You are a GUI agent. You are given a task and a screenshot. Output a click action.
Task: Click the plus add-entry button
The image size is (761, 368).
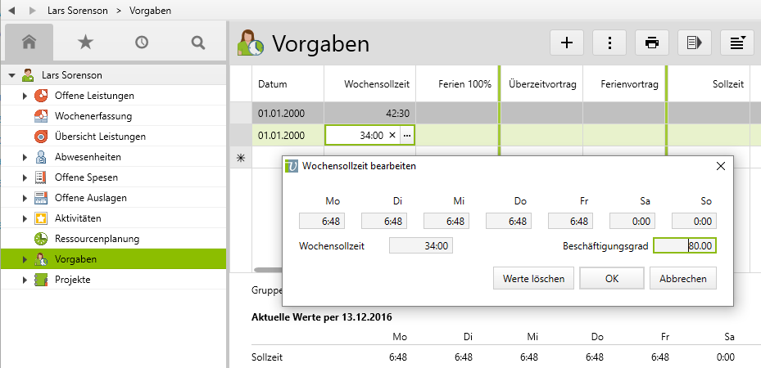click(566, 43)
